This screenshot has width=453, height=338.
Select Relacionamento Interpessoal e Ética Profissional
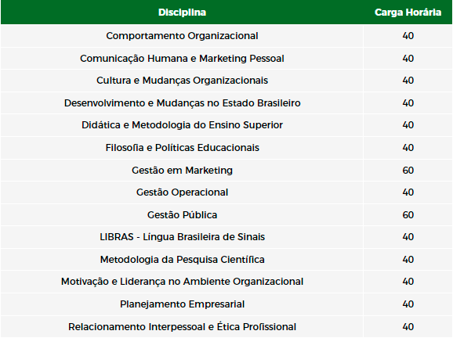pyautogui.click(x=182, y=327)
